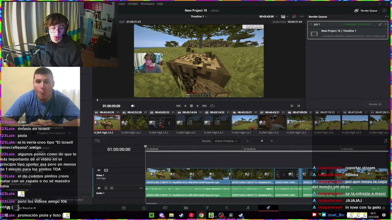The width and height of the screenshot is (392, 220).
Task: Open the Workspace menu
Action: tap(147, 4)
